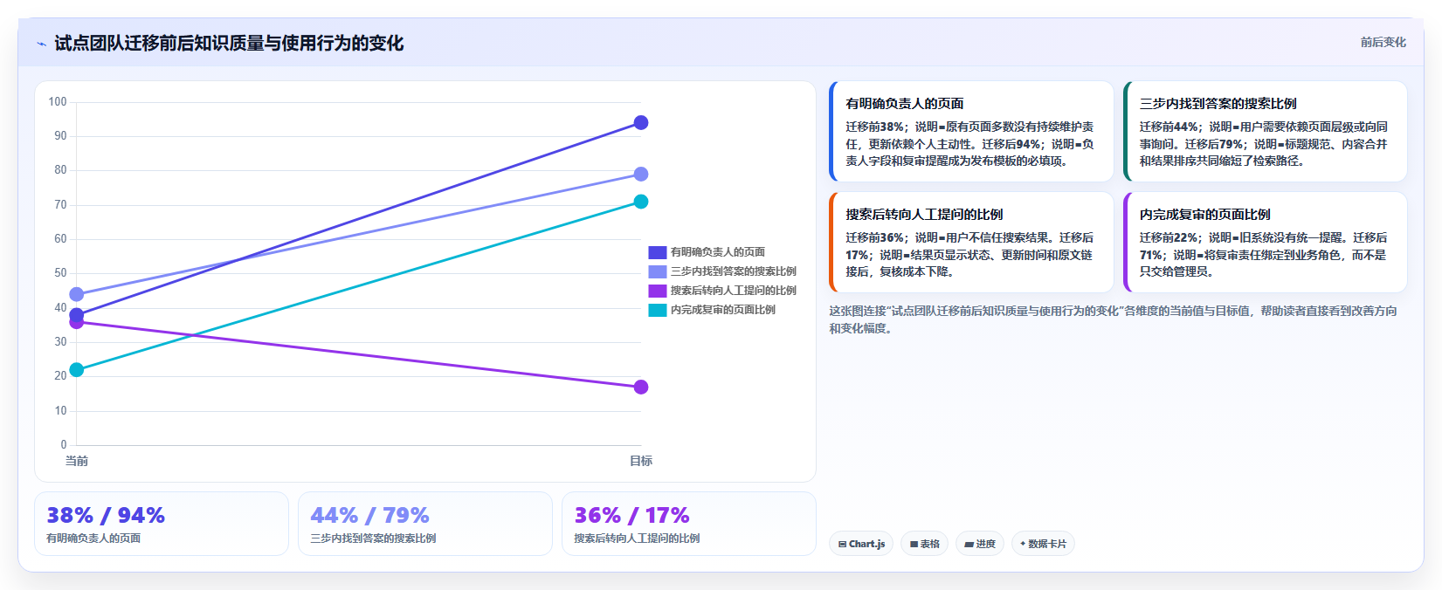Open the 38% / 94% stat card
1442x590 pixels.
coord(162,524)
